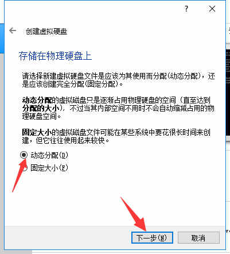Choose the 固定大小(F) radio button

(x=24, y=168)
